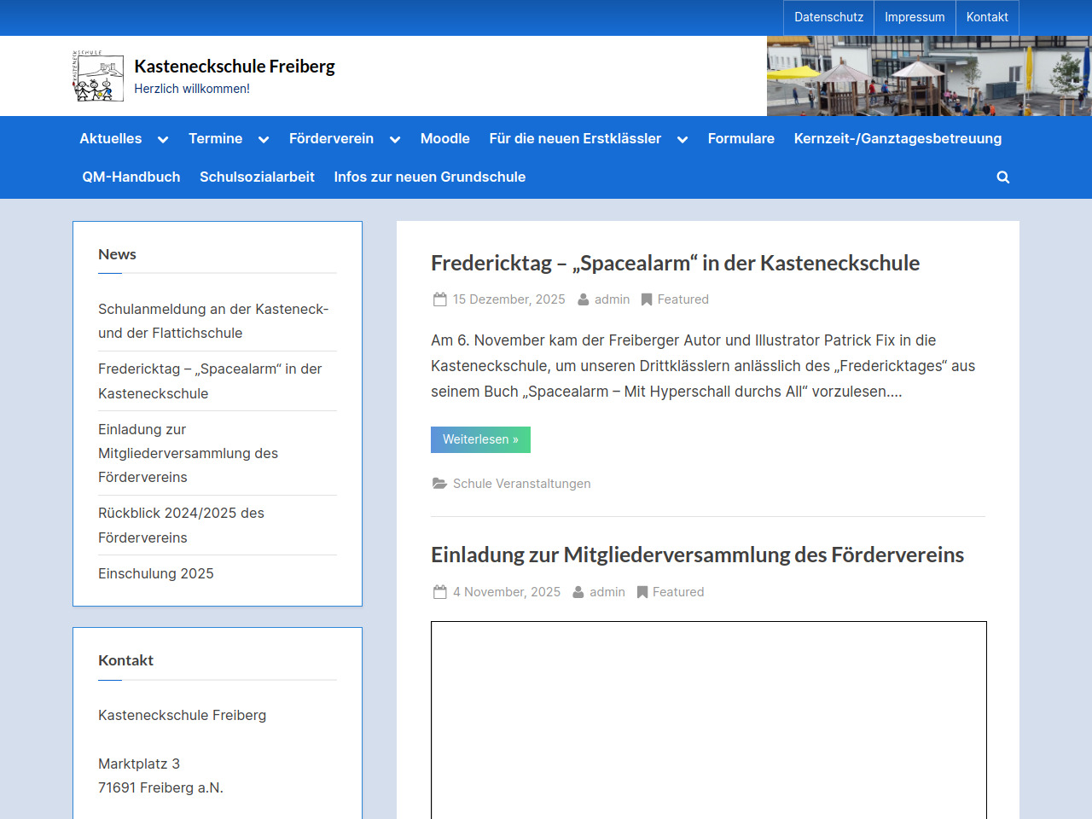Open the Datenschutz link
This screenshot has height=819, width=1092.
[828, 17]
